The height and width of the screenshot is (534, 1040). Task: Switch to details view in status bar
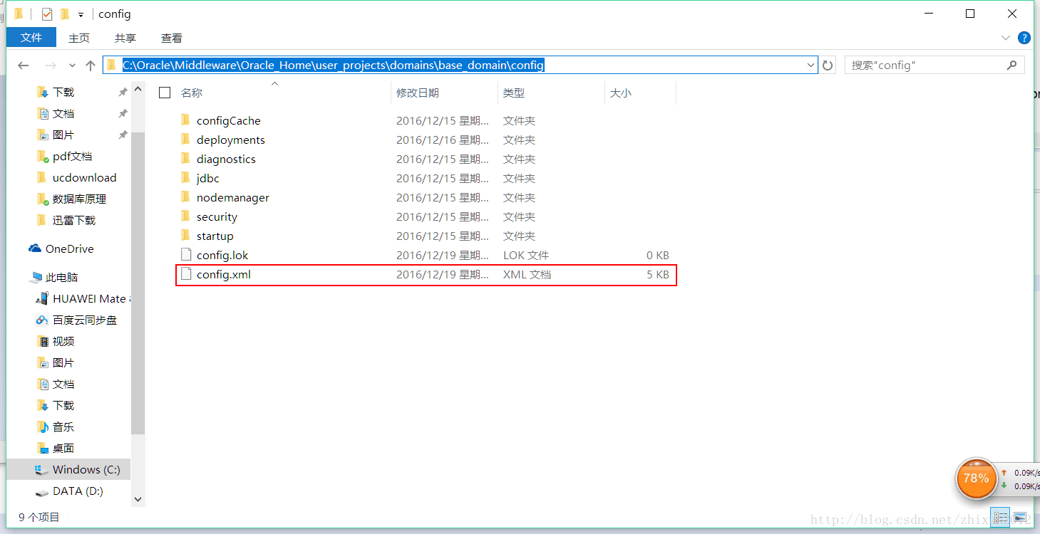pos(1002,518)
